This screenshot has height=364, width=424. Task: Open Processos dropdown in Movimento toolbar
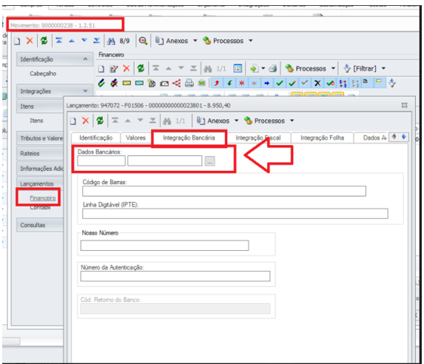click(228, 41)
